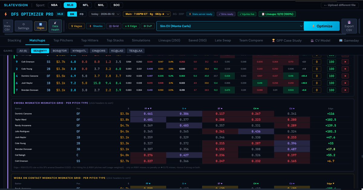Image resolution: width=363 pixels, height=190 pixels.
Task: Open the Main 7:05PM ET slate dropdown
Action: [147, 14]
